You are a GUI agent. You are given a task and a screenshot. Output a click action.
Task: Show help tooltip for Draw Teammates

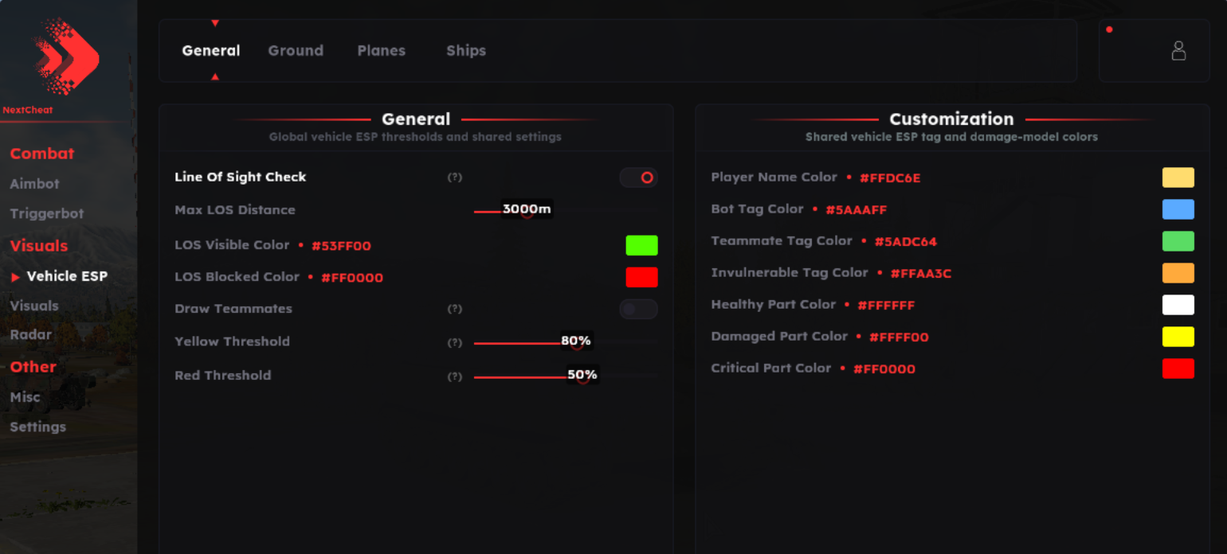point(454,309)
